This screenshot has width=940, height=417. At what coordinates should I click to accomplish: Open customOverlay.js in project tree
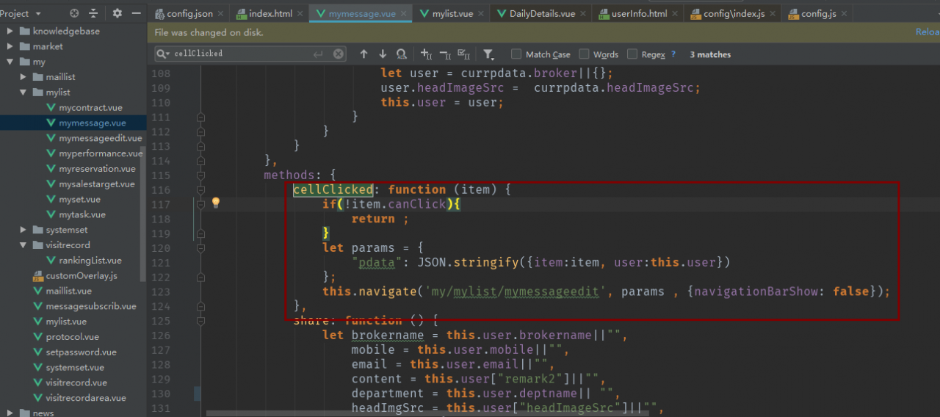click(75, 276)
